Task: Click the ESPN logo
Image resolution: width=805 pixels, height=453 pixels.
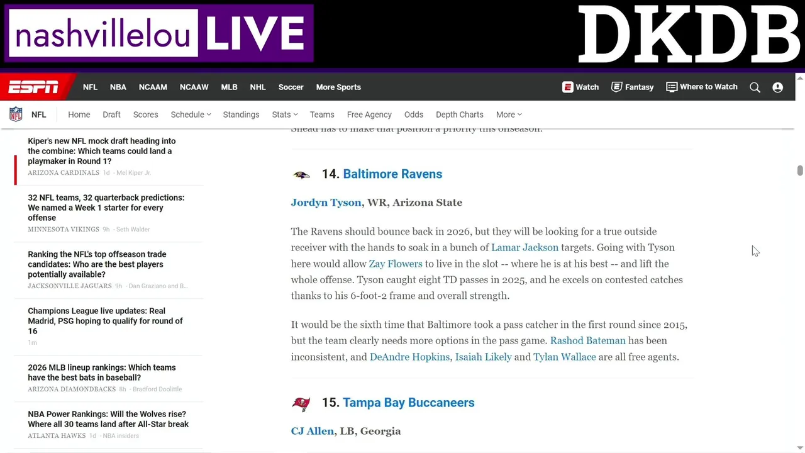Action: pos(33,87)
